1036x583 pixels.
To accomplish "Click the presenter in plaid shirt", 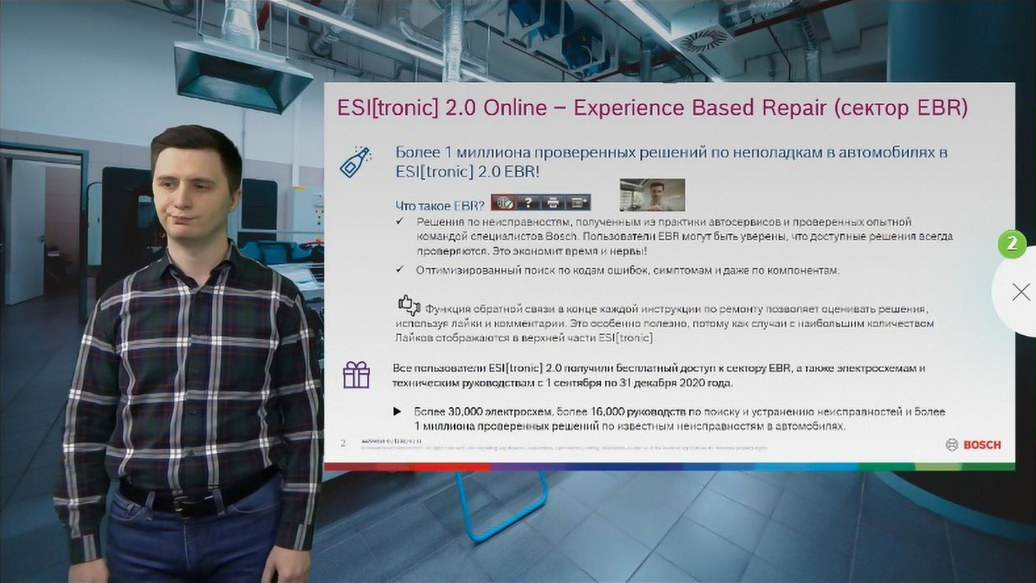I will 191,354.
